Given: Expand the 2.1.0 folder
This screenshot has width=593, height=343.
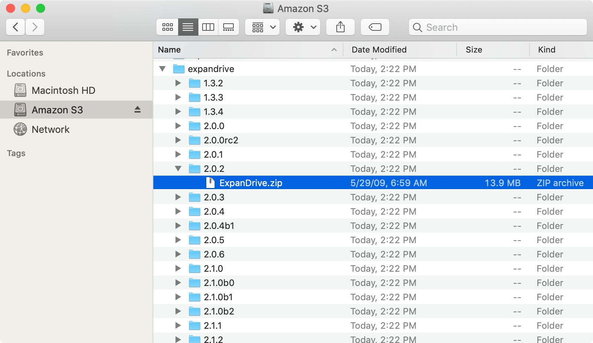Looking at the screenshot, I should pos(178,268).
